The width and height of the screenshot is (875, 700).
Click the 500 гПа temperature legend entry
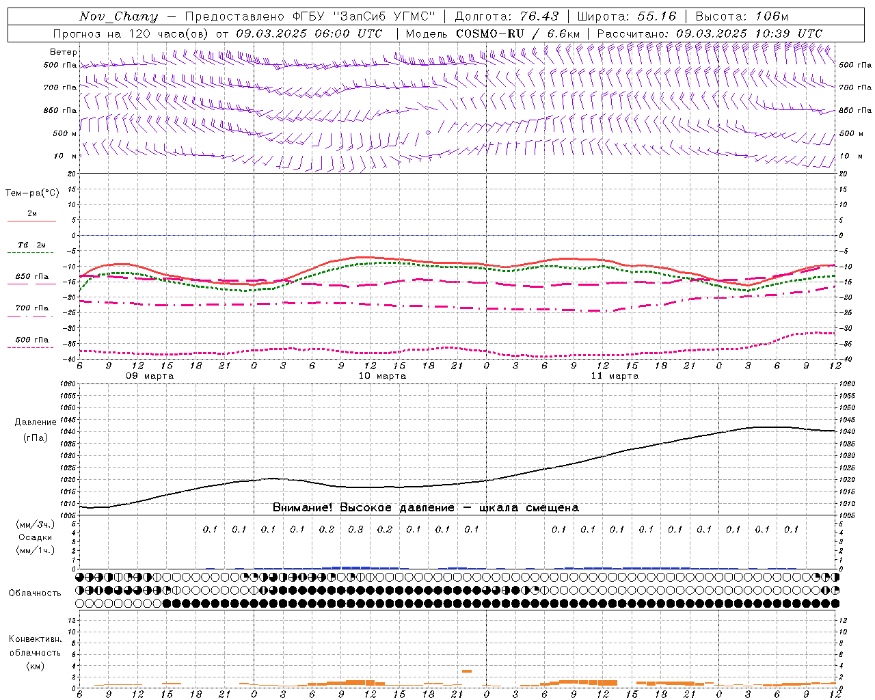[x=31, y=340]
